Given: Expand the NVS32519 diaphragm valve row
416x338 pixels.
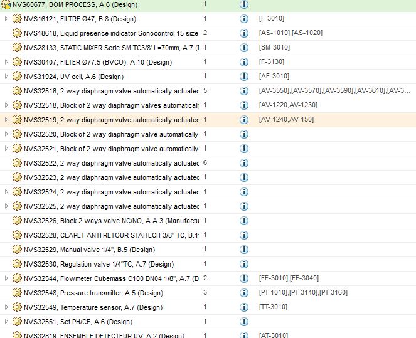Looking at the screenshot, I should click(6, 120).
